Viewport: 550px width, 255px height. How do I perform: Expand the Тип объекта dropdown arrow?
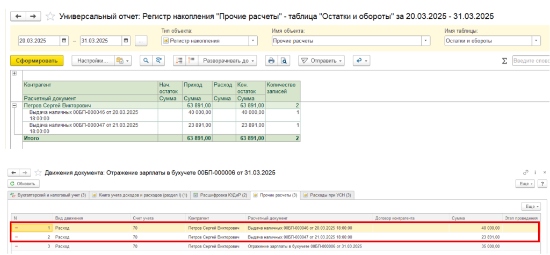[x=254, y=41]
